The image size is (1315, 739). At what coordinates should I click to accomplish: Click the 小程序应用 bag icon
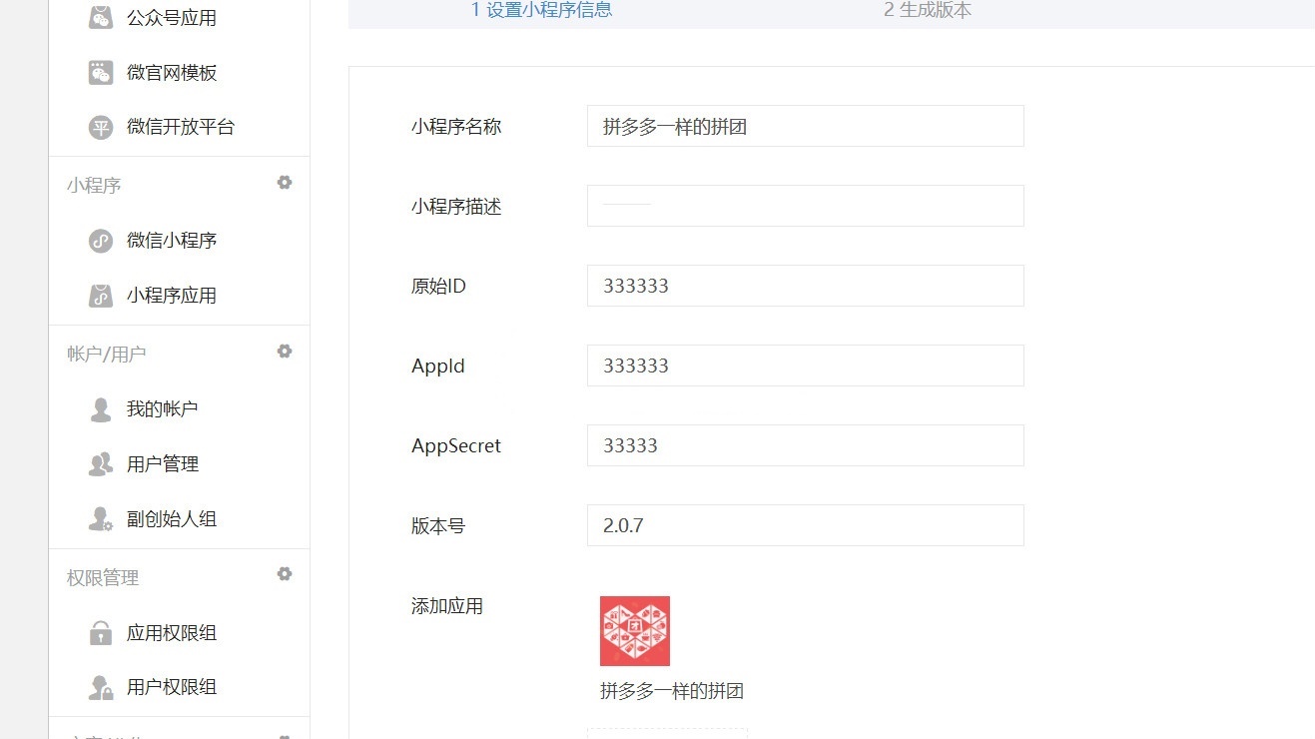pyautogui.click(x=101, y=296)
